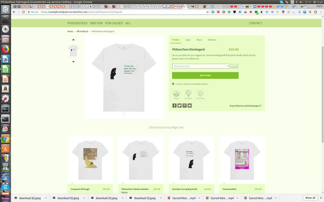324x202 pixels.
Task: Open Amazon launcher in dock
Action: (6, 89)
